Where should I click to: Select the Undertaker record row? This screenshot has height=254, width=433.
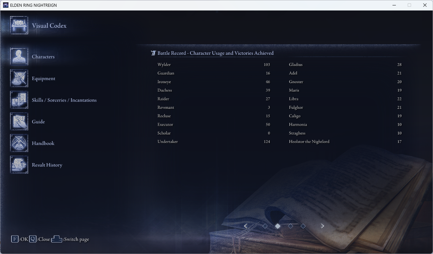click(x=214, y=142)
